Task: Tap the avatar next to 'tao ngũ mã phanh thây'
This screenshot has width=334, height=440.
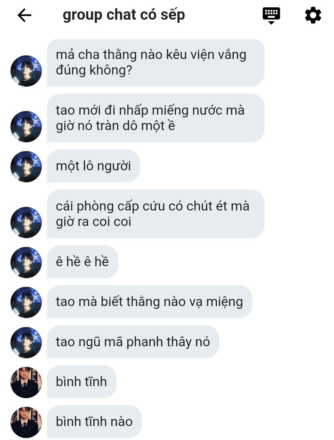Action: (x=26, y=342)
